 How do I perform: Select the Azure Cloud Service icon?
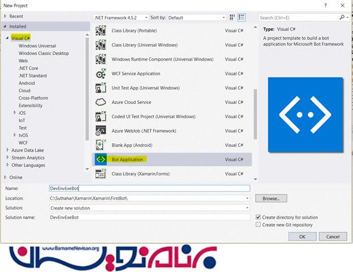click(101, 102)
